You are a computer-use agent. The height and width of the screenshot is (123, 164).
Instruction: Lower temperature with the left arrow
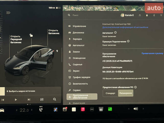coord(17,110)
